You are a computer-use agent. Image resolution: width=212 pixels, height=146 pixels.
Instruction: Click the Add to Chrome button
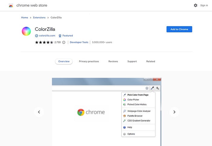tap(179, 29)
